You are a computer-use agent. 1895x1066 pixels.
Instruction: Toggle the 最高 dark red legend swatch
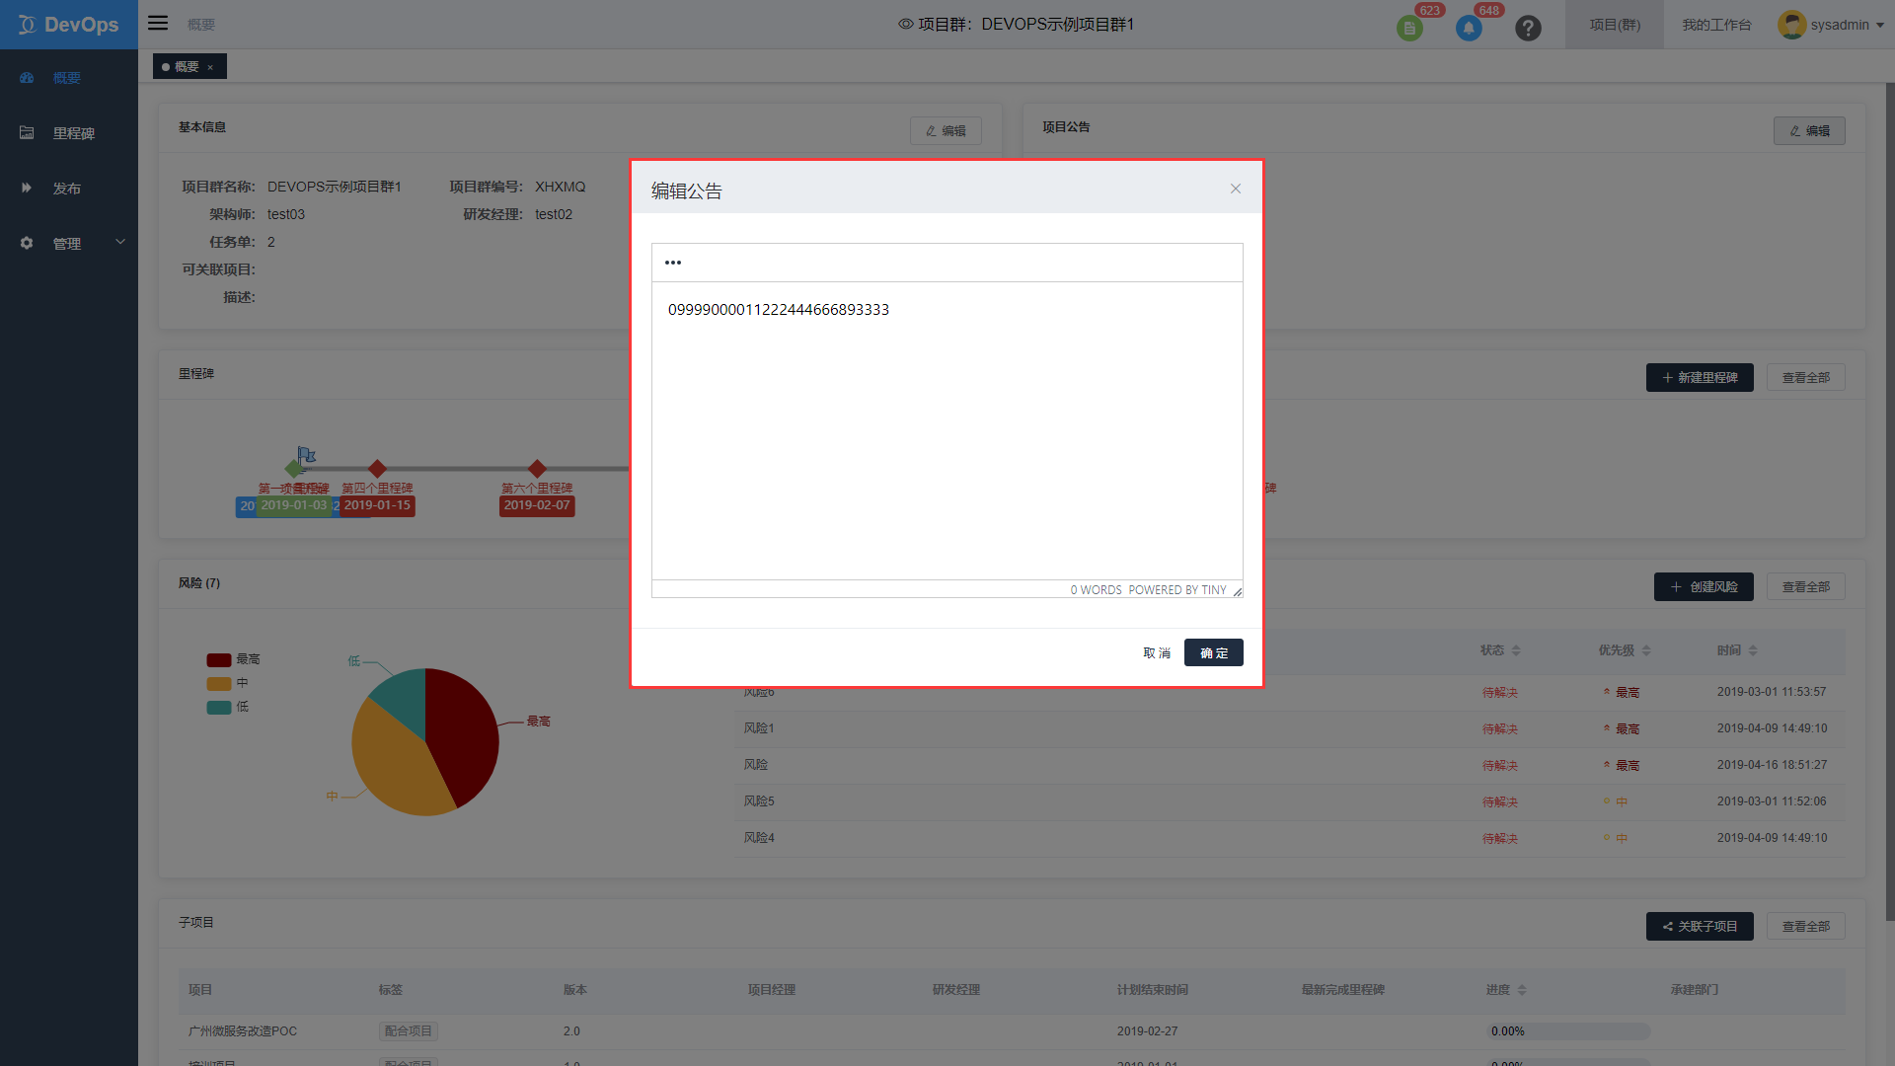click(219, 660)
